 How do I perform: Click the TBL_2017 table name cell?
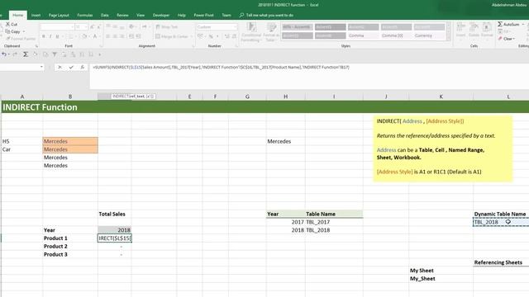[334, 222]
